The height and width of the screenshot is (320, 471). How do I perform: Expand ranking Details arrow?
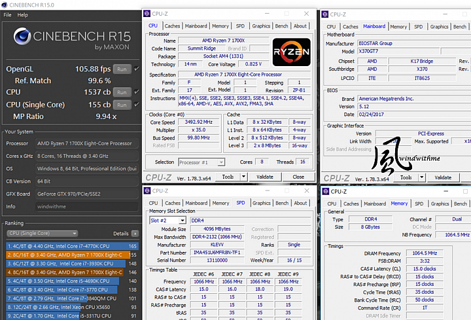pyautogui.click(x=135, y=234)
